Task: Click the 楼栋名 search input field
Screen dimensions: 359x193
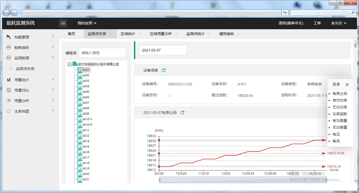Action: point(102,53)
